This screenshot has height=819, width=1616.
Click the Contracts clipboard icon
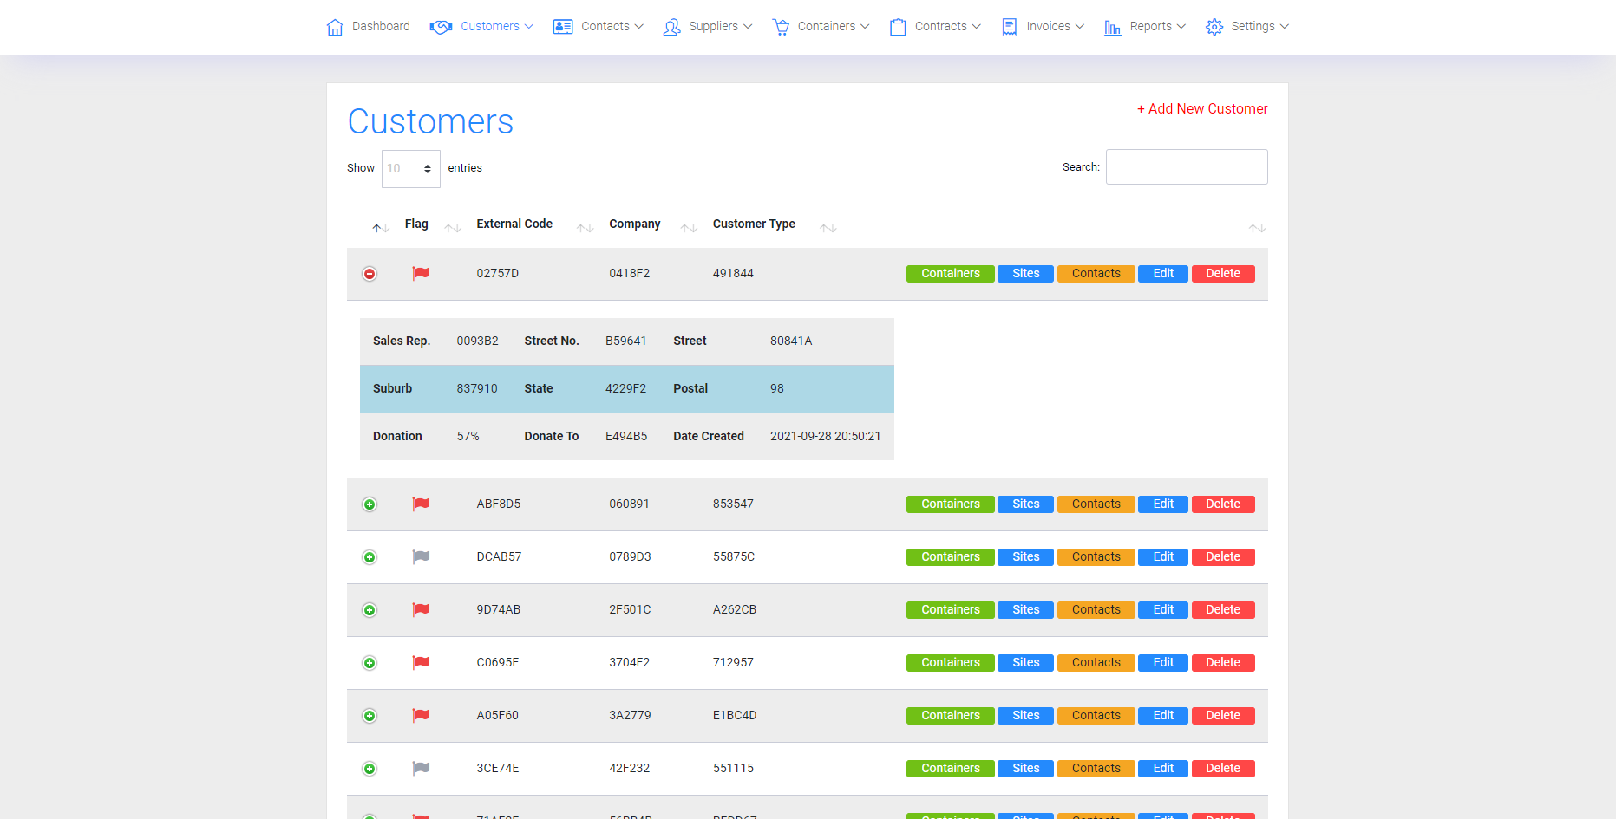[898, 27]
